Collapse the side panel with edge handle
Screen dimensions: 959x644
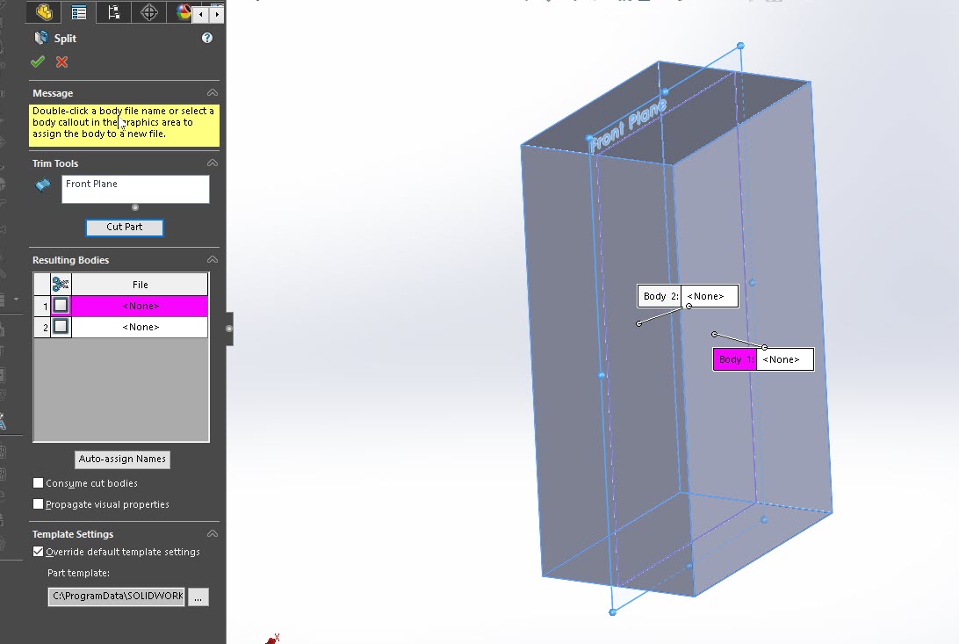229,329
